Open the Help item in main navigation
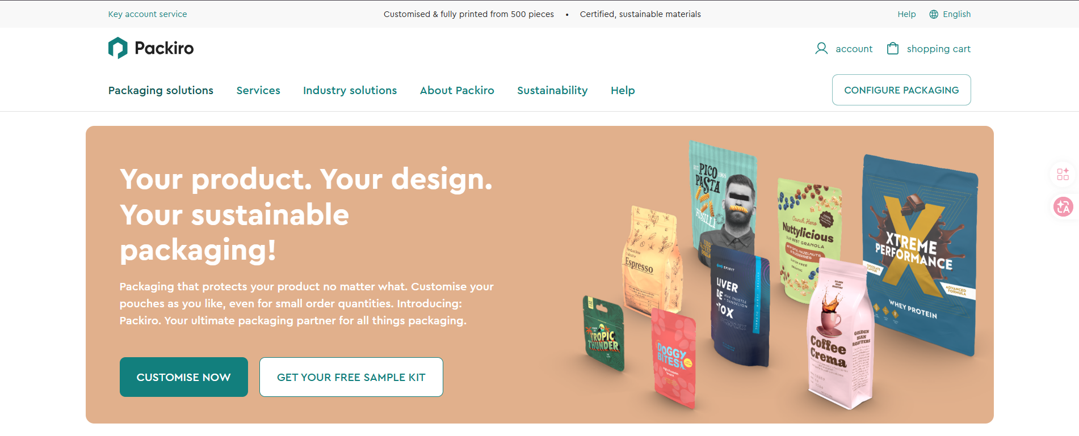The image size is (1079, 436). pos(623,90)
